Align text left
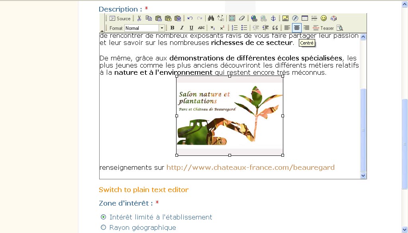 [x=287, y=28]
